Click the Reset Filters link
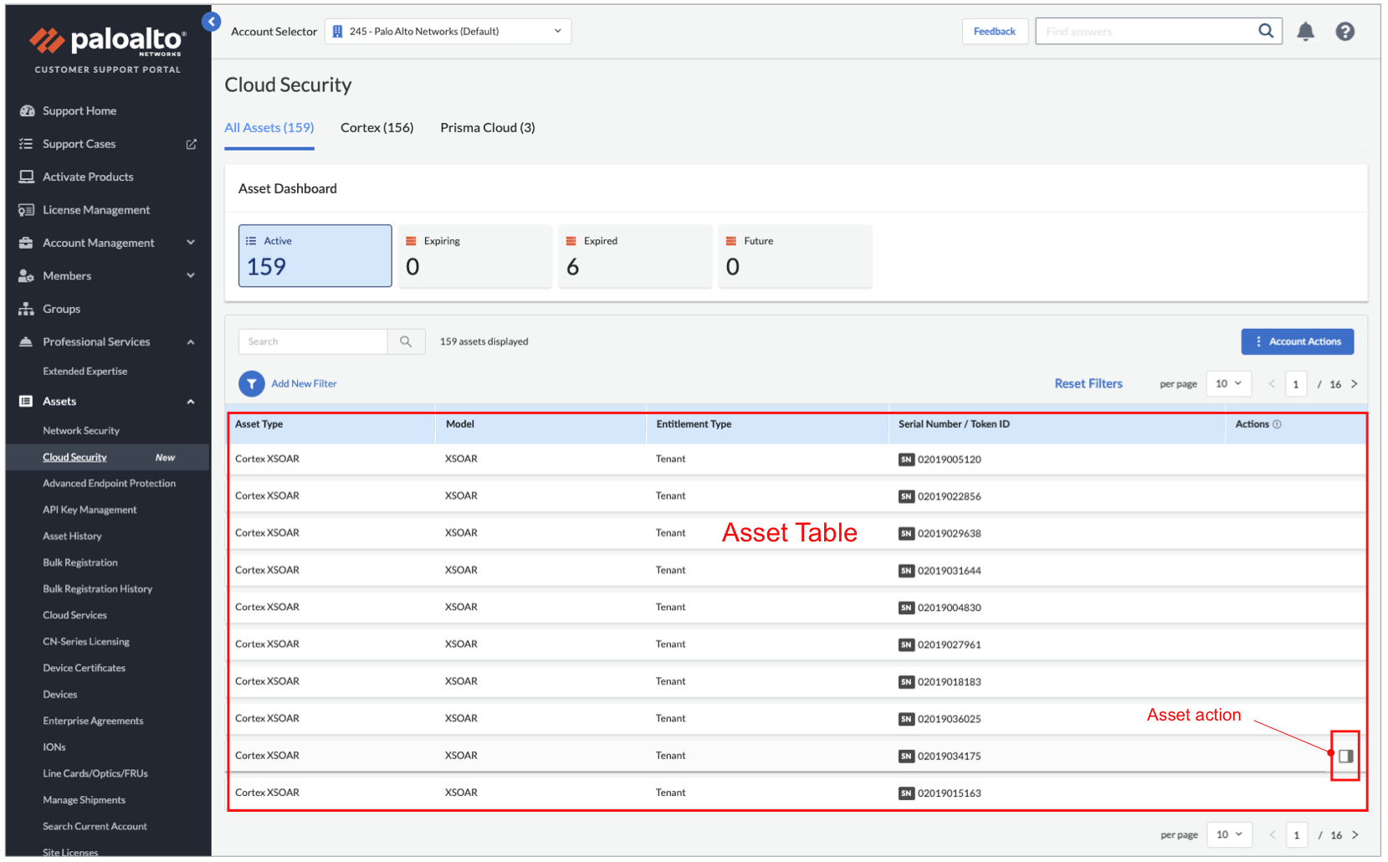The width and height of the screenshot is (1388, 862). click(x=1088, y=384)
